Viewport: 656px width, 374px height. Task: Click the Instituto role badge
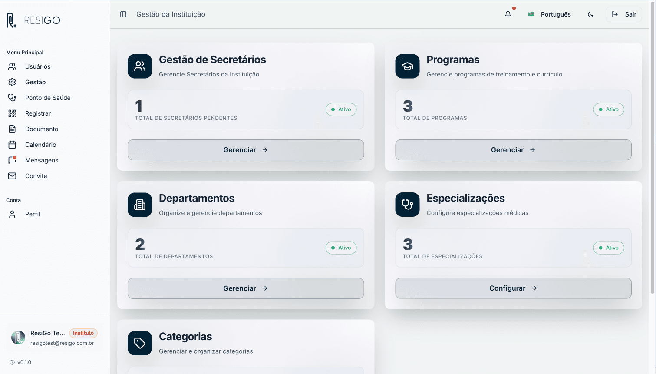pyautogui.click(x=83, y=333)
